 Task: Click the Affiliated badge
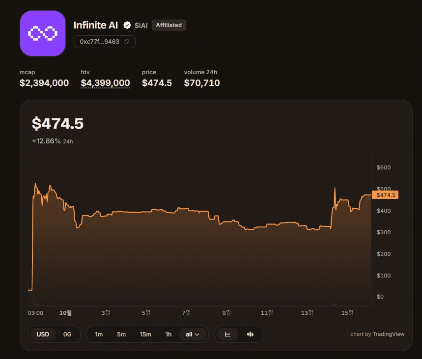169,25
